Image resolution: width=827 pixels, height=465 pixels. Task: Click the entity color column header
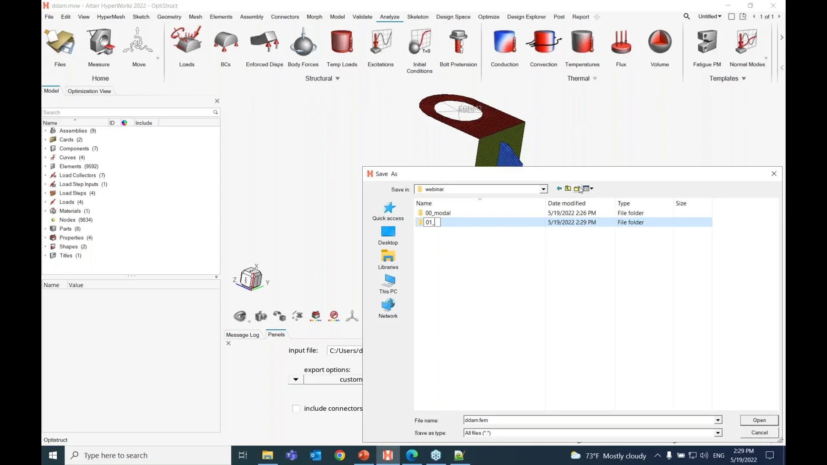[124, 123]
